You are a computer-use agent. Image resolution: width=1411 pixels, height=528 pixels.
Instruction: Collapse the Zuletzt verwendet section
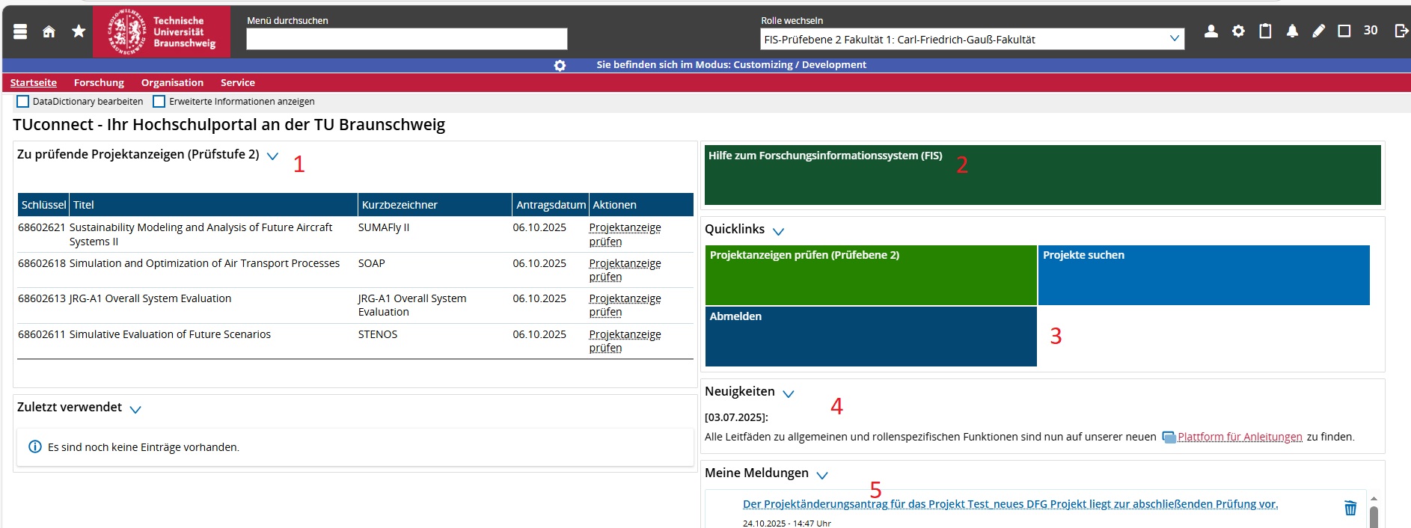(135, 409)
